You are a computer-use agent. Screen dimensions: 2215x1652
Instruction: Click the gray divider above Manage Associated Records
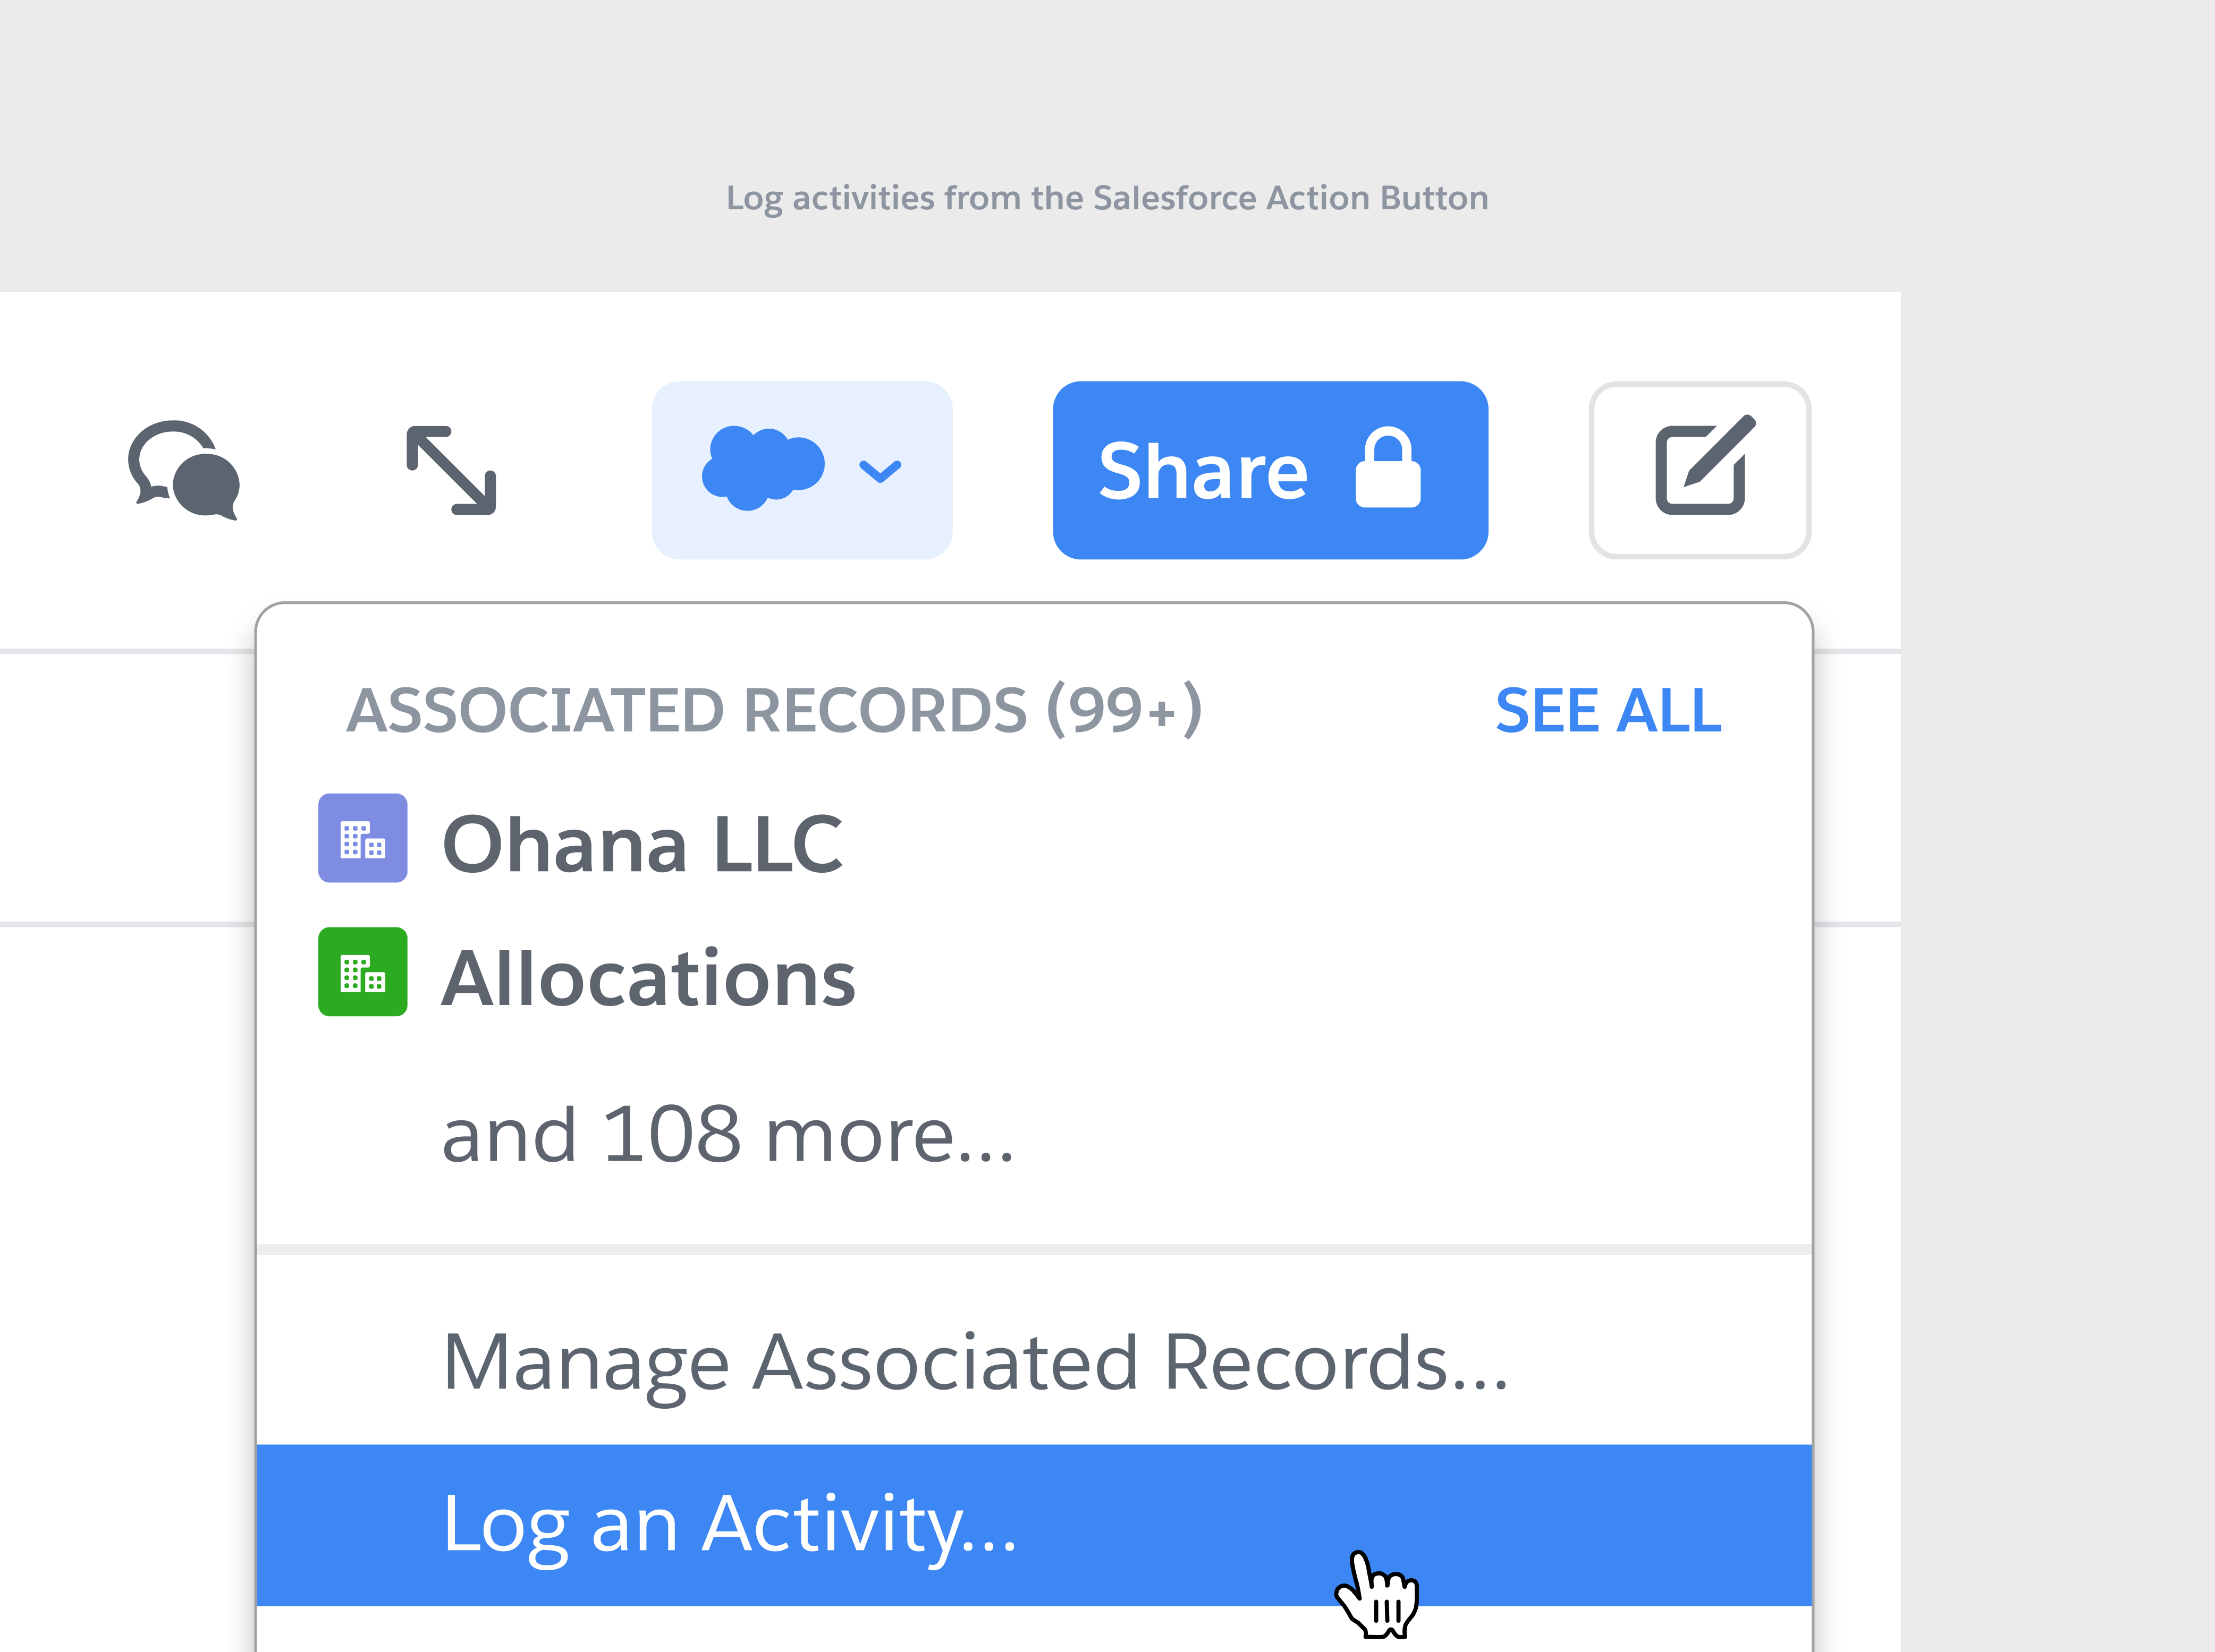point(1034,1249)
